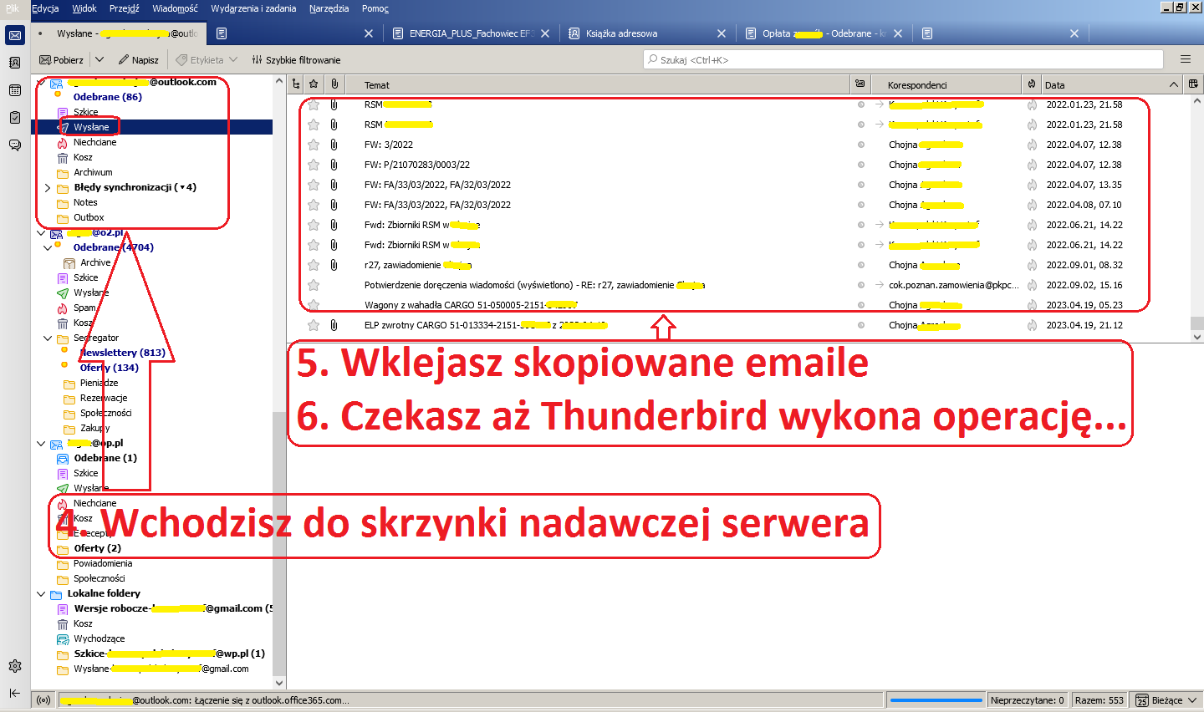Select the Archiwum folder
The width and height of the screenshot is (1204, 712).
pyautogui.click(x=93, y=172)
